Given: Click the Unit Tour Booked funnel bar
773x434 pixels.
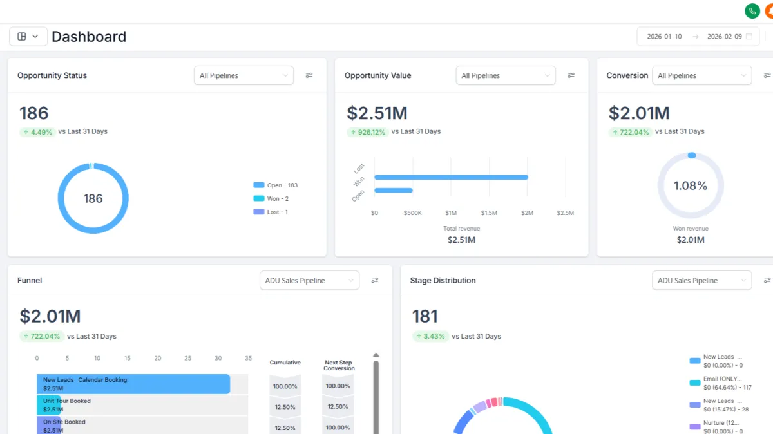Looking at the screenshot, I should tap(49, 405).
